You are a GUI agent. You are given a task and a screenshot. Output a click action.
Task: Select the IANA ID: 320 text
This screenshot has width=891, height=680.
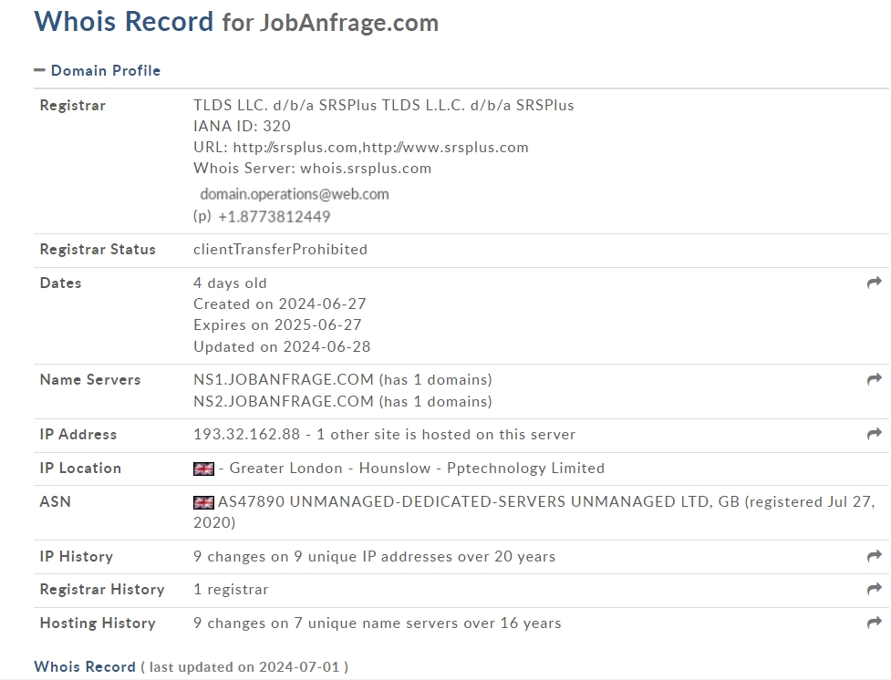tap(242, 126)
